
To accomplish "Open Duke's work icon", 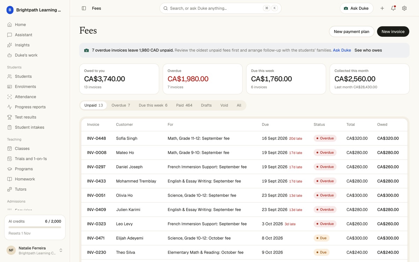I will pos(9,55).
